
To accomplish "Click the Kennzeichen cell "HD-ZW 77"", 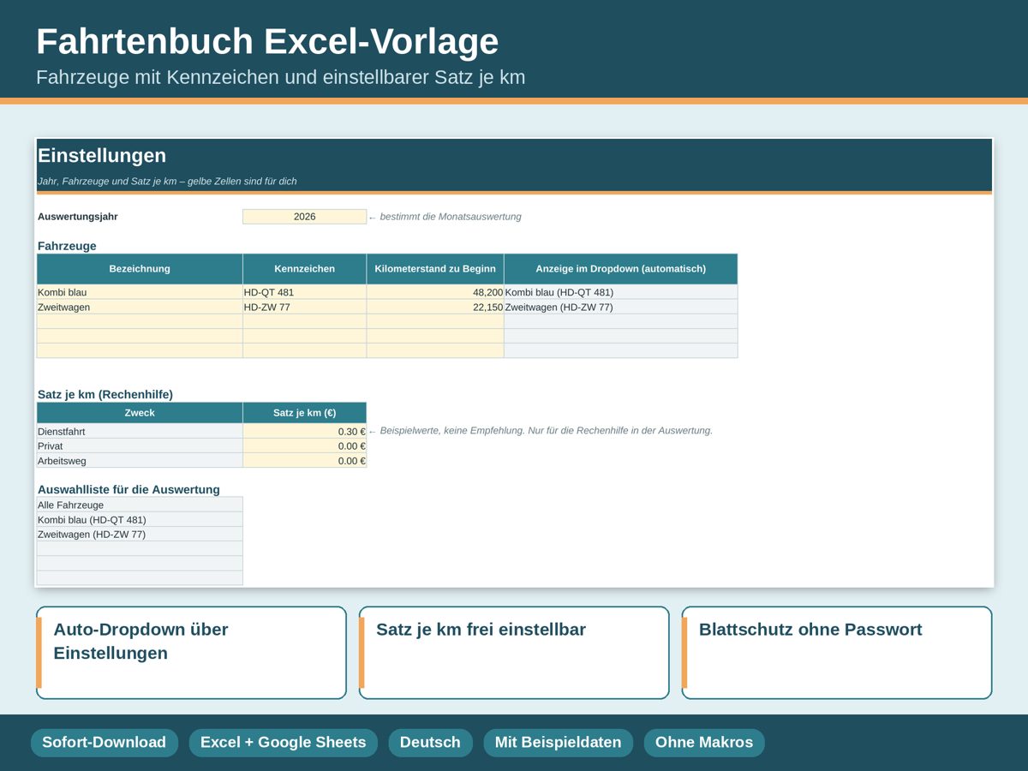I will pyautogui.click(x=304, y=307).
